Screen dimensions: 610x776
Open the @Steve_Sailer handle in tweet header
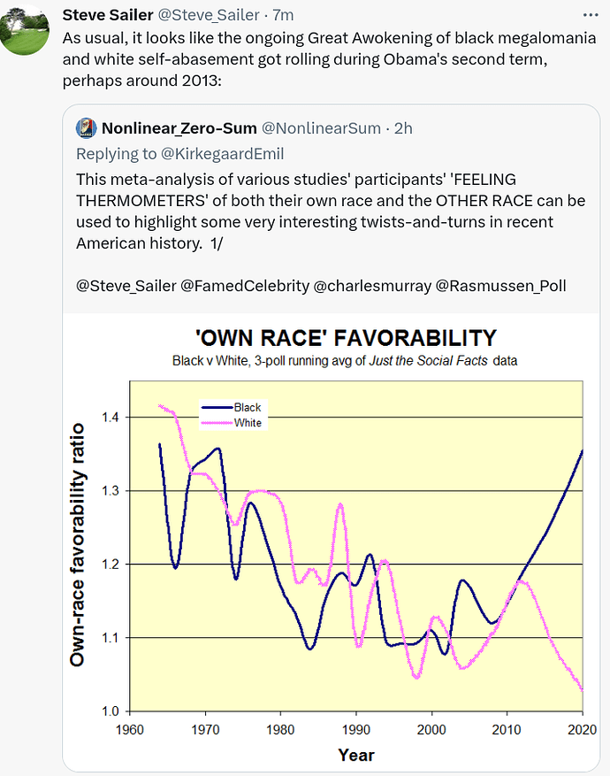click(x=208, y=15)
